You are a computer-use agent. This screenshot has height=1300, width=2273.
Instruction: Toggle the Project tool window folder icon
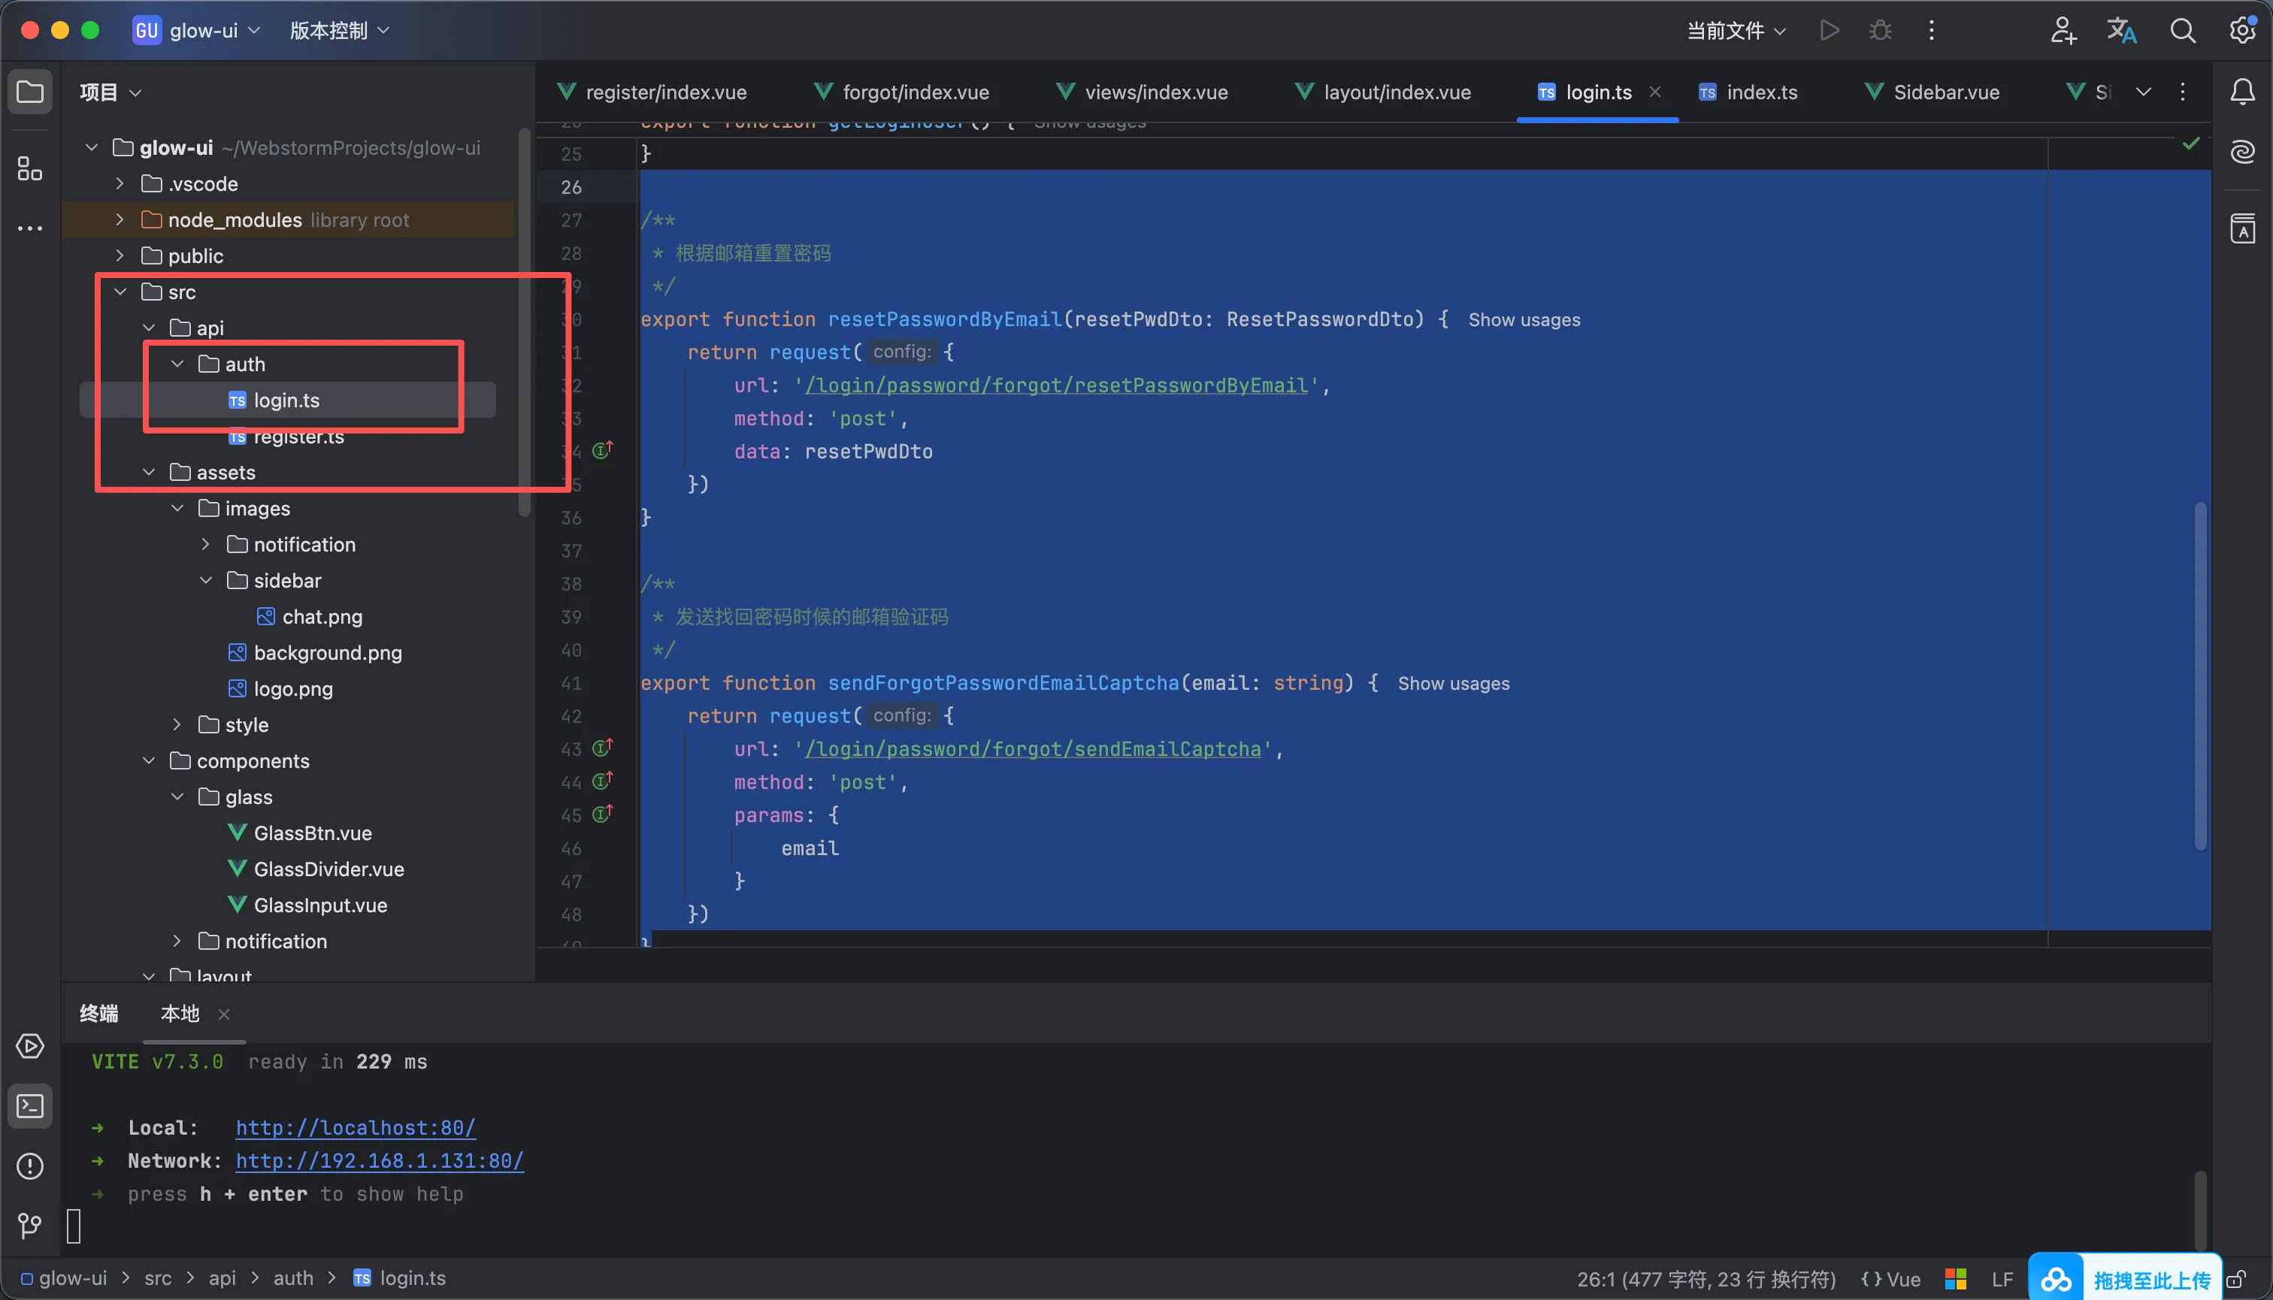[x=29, y=92]
